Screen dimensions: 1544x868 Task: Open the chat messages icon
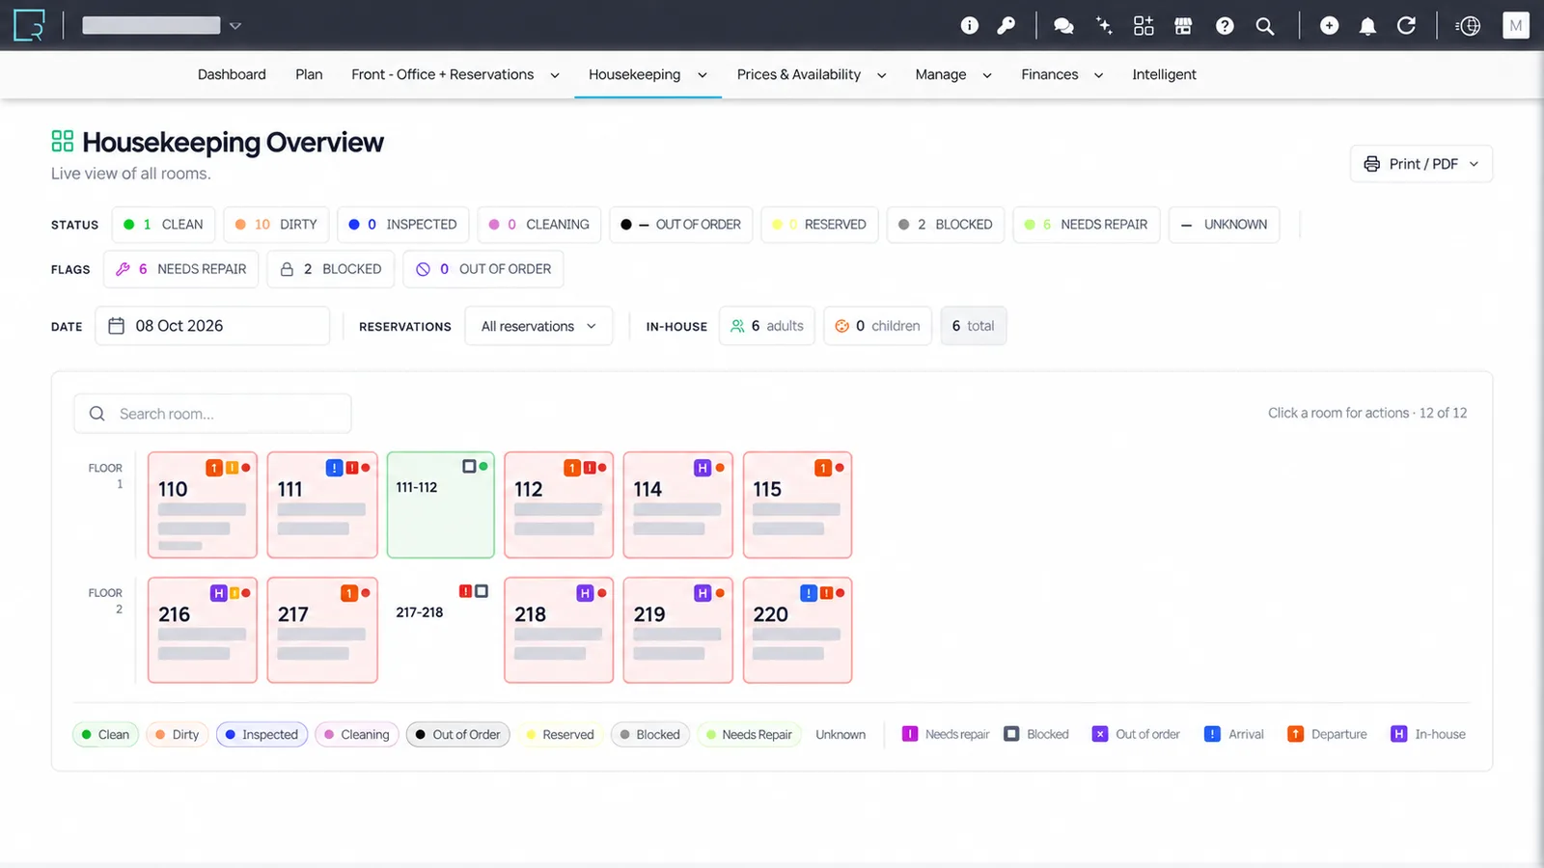1063,26
